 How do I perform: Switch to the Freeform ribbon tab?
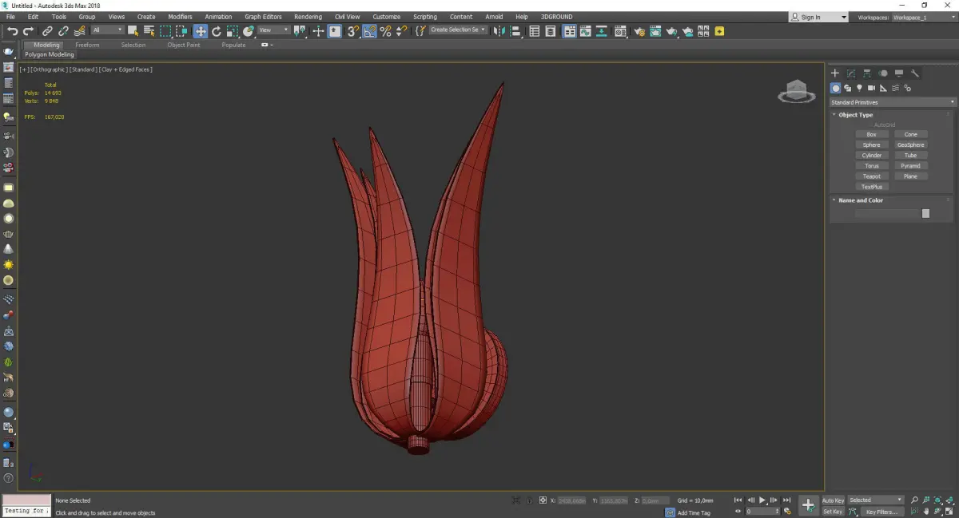point(87,45)
